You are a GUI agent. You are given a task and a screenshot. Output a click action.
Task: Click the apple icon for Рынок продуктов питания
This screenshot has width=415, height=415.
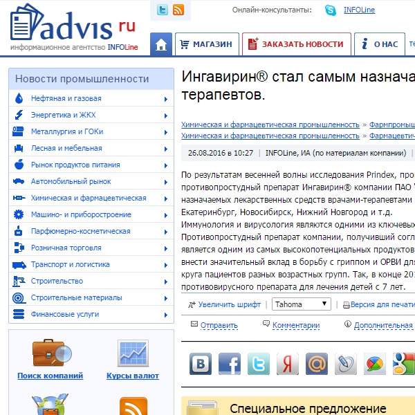(19, 165)
